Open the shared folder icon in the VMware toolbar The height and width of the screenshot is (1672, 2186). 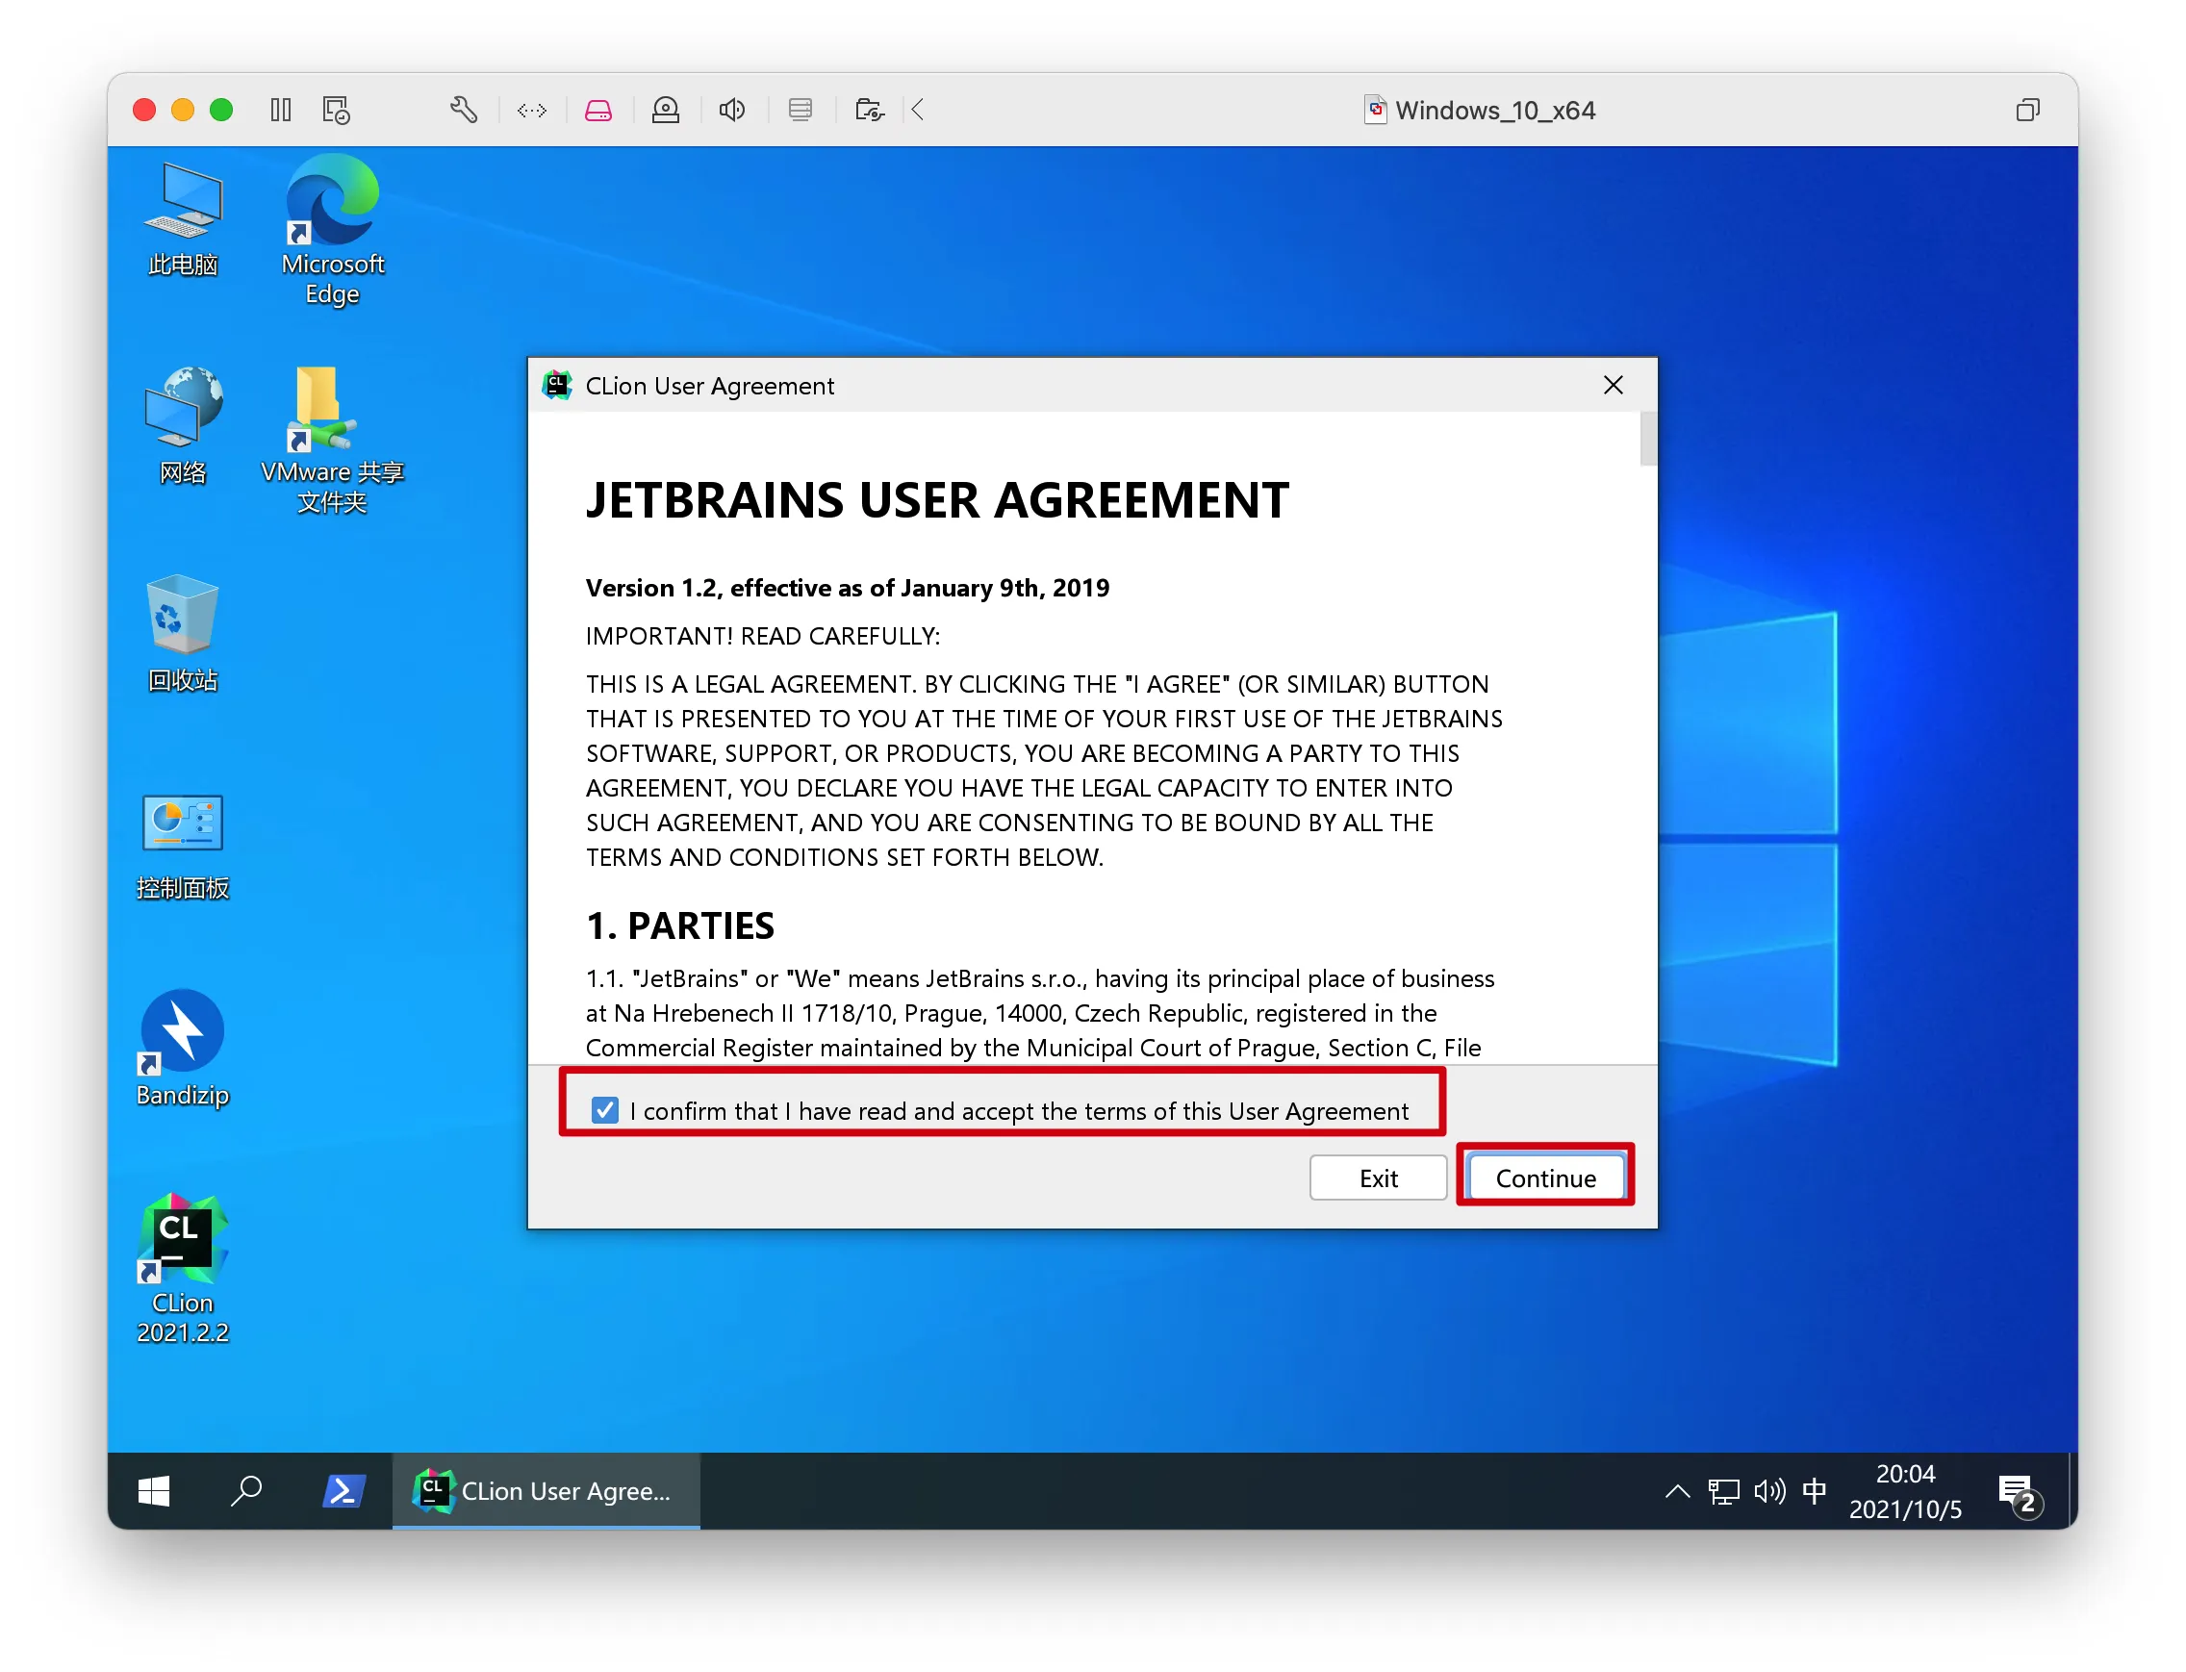click(x=869, y=110)
